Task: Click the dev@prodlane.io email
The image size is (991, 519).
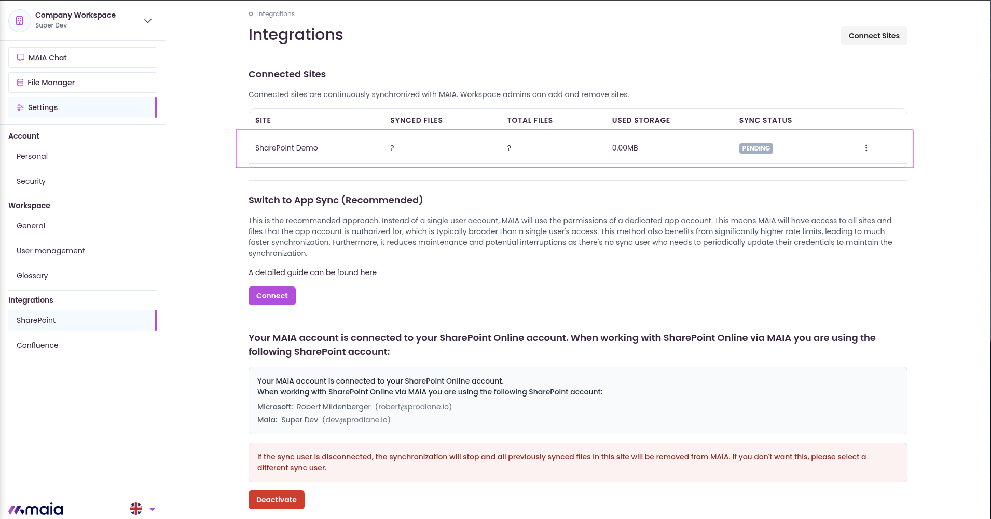Action: tap(356, 420)
